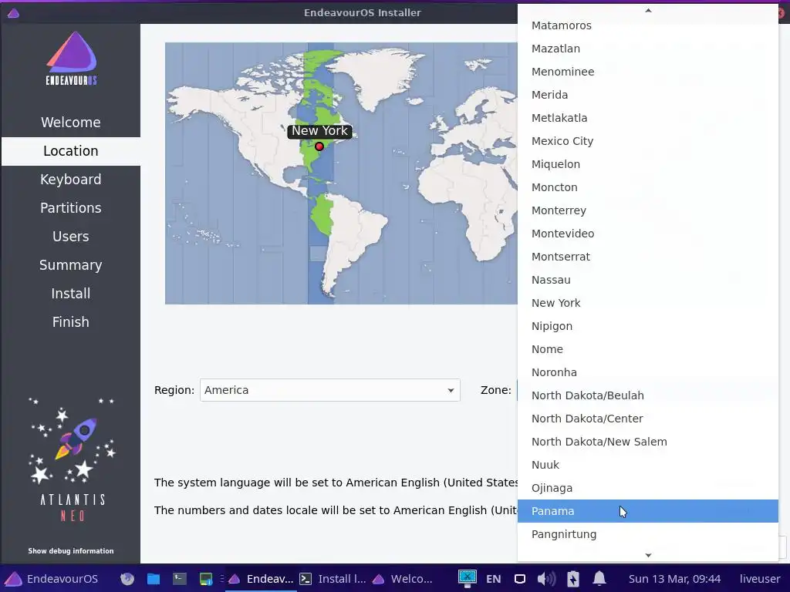
Task: Choose Monterrey from the zone list
Action: pos(647,210)
